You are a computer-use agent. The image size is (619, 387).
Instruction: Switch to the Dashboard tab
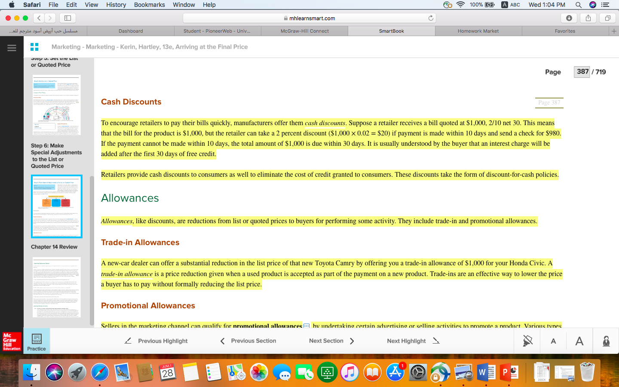coord(131,31)
